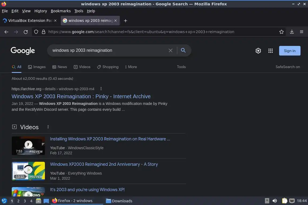
Task: Open options for archive.org result
Action: click(x=101, y=89)
